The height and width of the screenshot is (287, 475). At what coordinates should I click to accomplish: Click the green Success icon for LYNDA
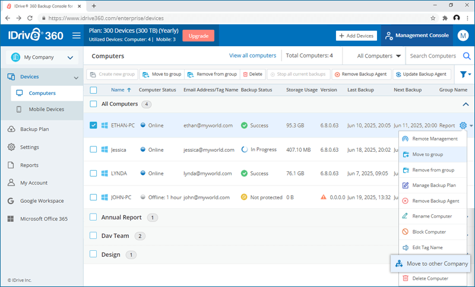[x=244, y=173]
